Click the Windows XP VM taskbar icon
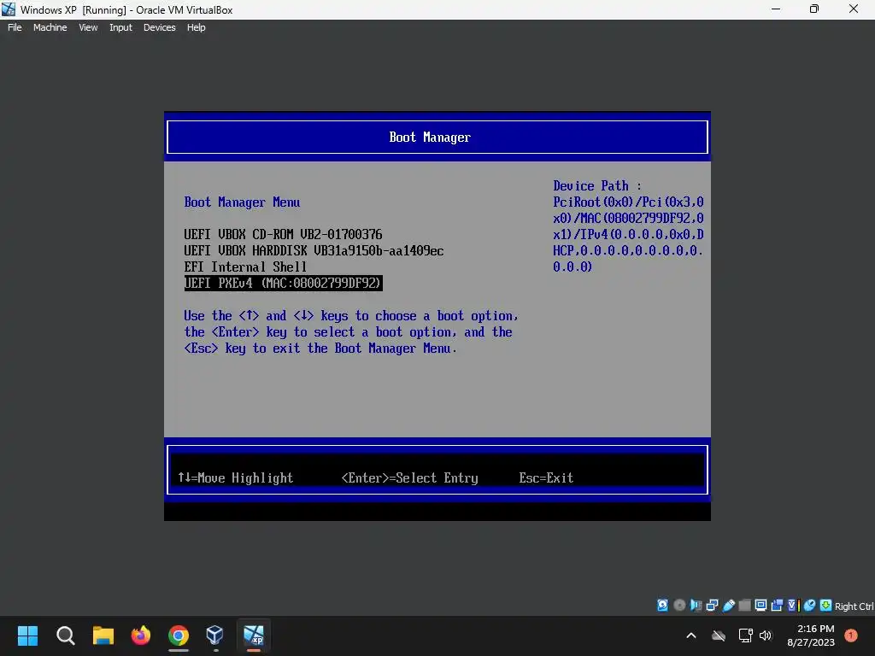Image resolution: width=875 pixels, height=656 pixels. tap(253, 635)
